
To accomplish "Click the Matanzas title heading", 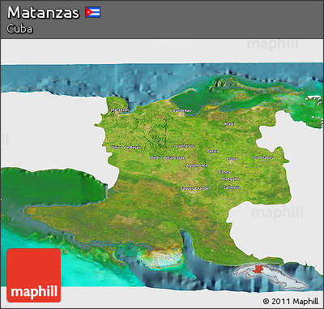I will point(43,13).
